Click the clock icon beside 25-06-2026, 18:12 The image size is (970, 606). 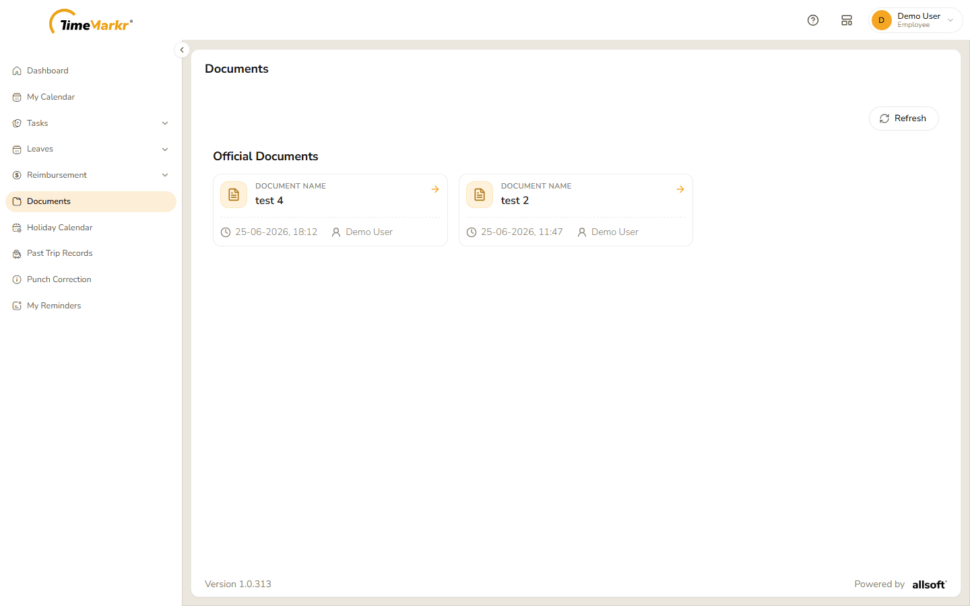[x=226, y=232]
